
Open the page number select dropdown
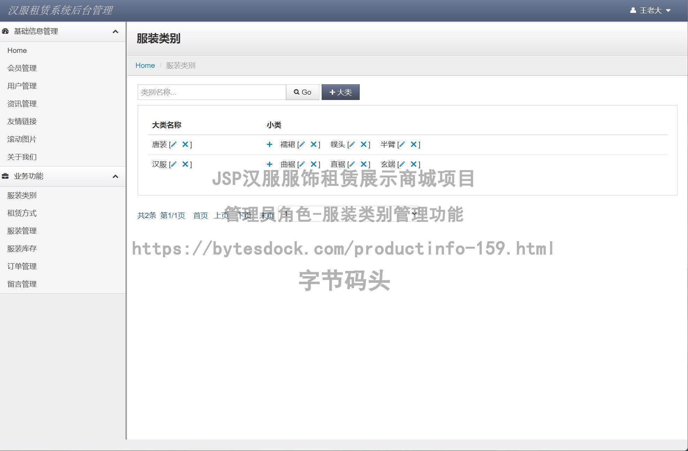point(349,213)
